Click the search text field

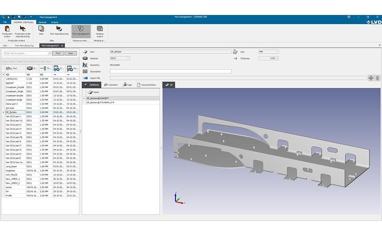(26, 53)
